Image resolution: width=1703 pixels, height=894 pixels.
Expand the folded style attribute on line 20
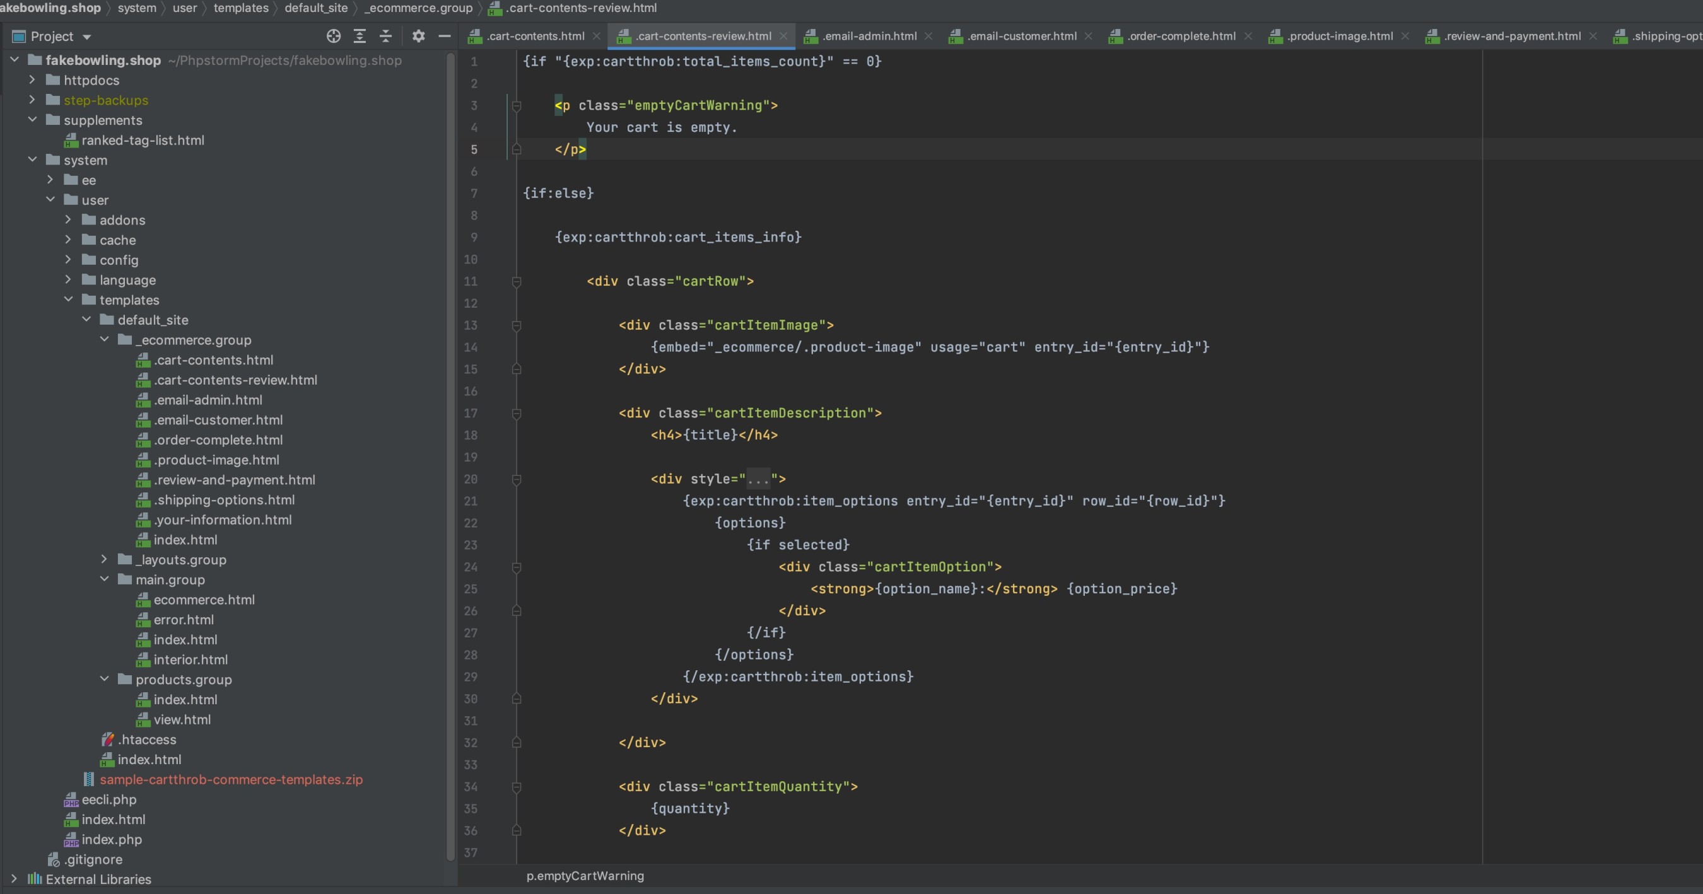coord(758,479)
